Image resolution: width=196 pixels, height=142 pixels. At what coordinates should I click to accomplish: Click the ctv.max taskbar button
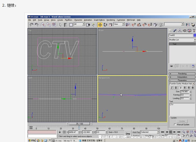pyautogui.click(x=65, y=140)
